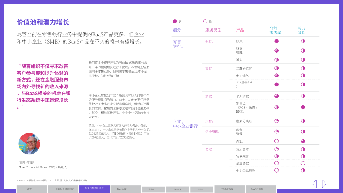Open the BaaS的出现 navigation tab
This screenshot has height=193, width=343.
(261, 189)
